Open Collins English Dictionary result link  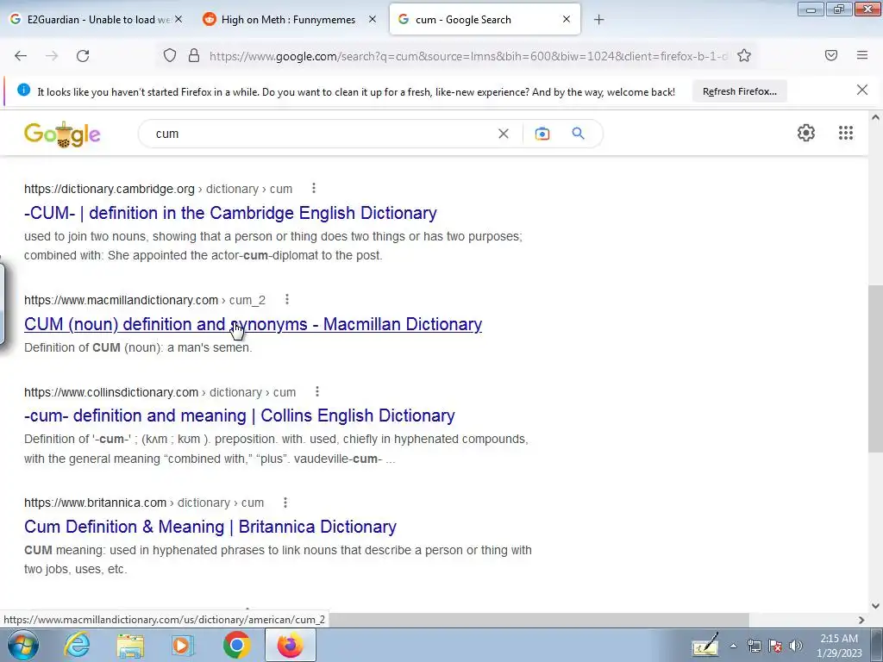[x=240, y=415]
